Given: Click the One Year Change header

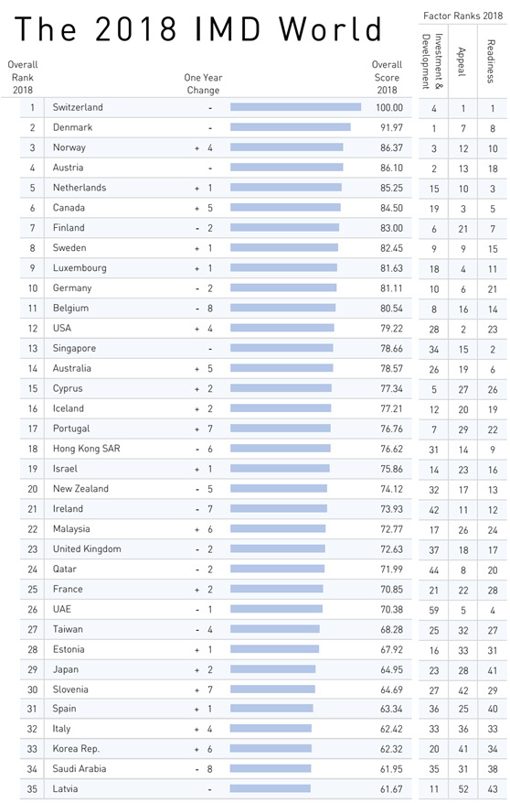Looking at the screenshot, I should [x=203, y=83].
